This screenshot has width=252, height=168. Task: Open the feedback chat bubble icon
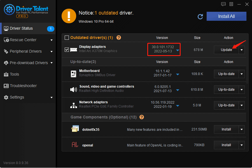[223, 4]
